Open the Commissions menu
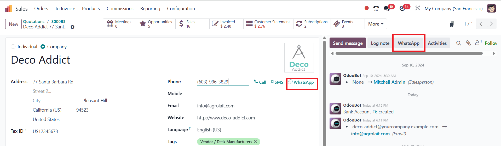This screenshot has width=501, height=146. tap(120, 9)
